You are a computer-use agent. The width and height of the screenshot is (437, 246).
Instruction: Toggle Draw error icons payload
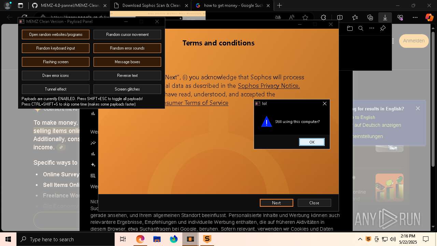(x=56, y=76)
